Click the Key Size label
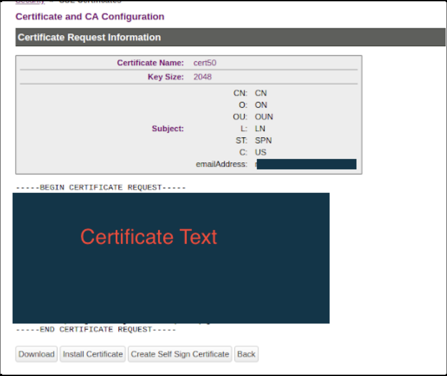447x376 pixels. coord(165,77)
